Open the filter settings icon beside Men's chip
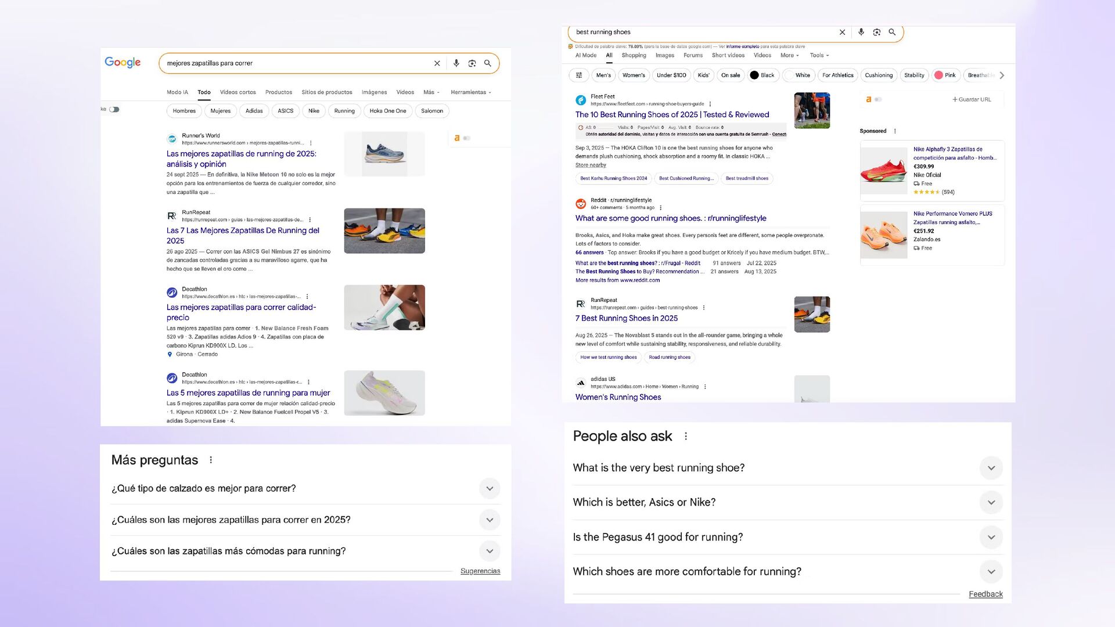 [579, 75]
